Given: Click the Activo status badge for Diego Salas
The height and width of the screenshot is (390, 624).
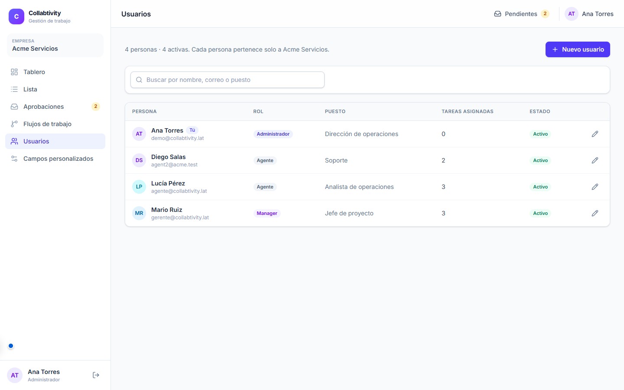Looking at the screenshot, I should click(x=540, y=160).
